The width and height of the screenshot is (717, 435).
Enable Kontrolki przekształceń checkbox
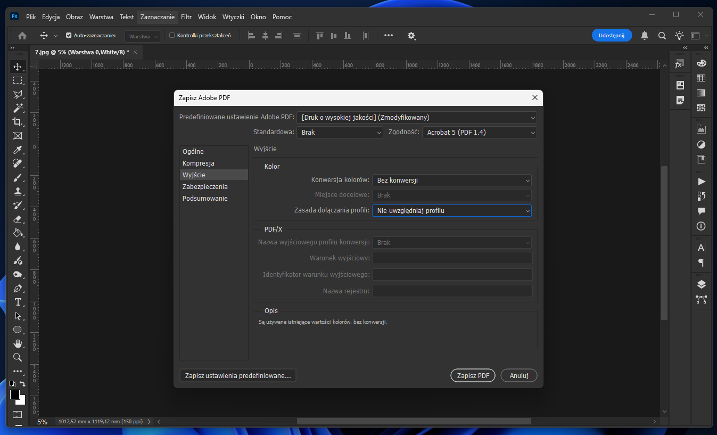tap(172, 36)
